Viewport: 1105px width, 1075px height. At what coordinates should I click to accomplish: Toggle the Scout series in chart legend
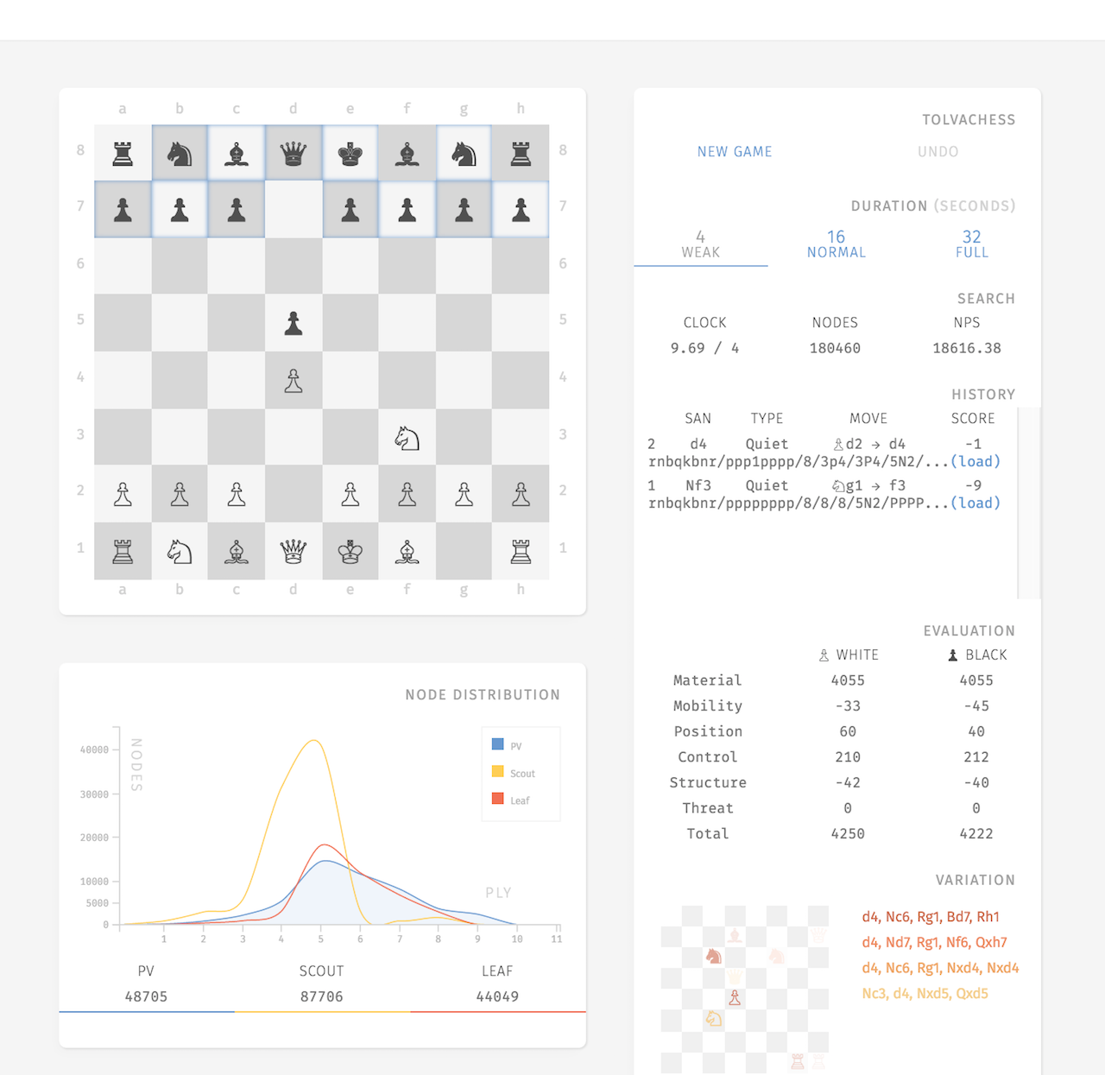tap(514, 773)
